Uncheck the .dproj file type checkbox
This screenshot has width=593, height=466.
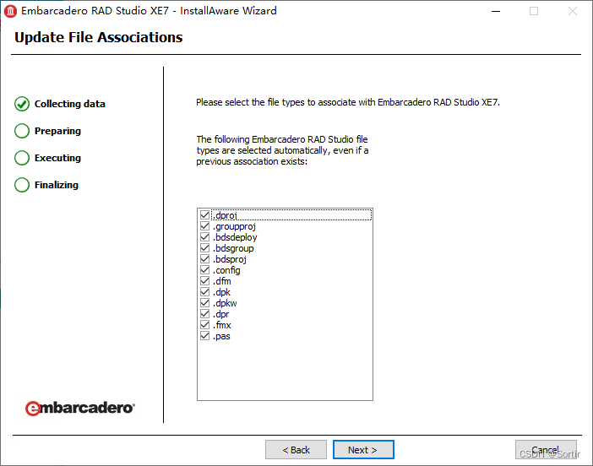(204, 215)
